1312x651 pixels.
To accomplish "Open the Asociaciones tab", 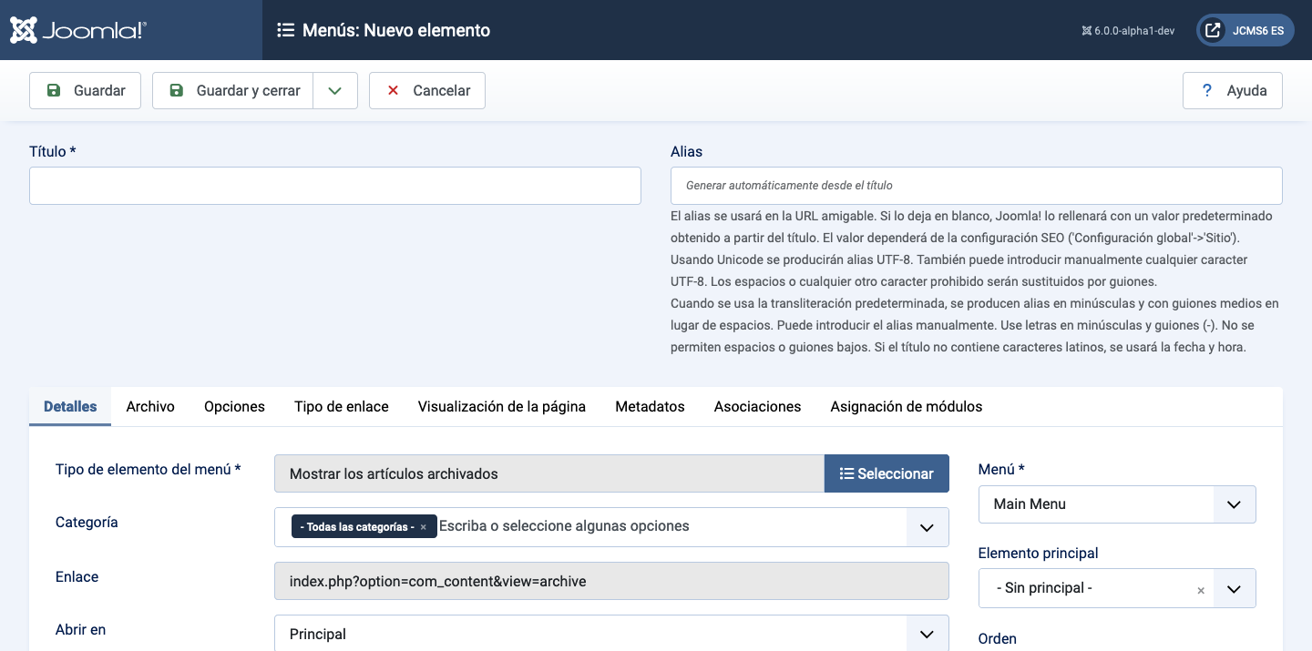I will pyautogui.click(x=757, y=406).
